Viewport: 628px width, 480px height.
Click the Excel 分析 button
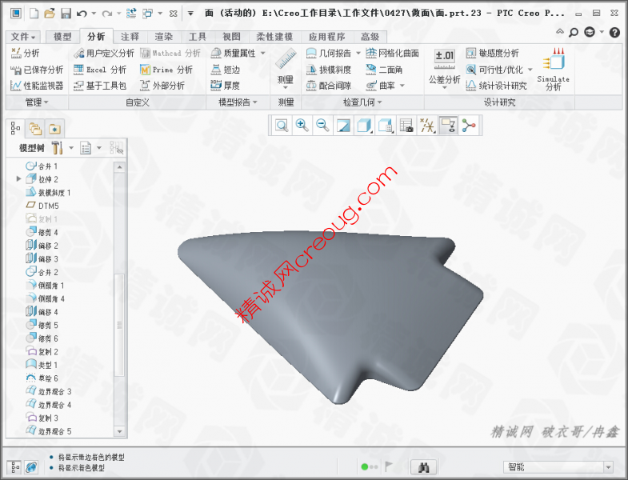pyautogui.click(x=100, y=70)
